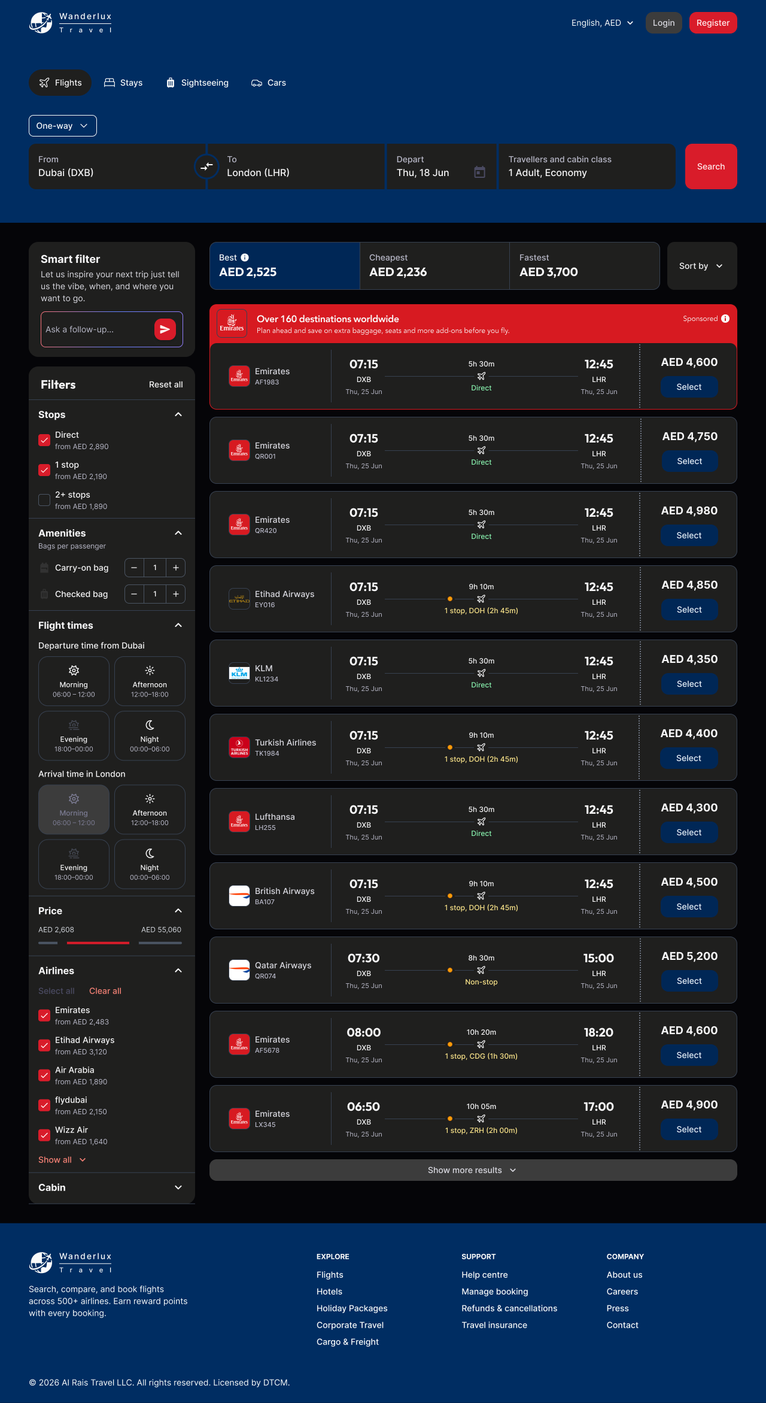Uncheck flydubai airline filter
Viewport: 766px width, 1403px height.
pos(44,1105)
